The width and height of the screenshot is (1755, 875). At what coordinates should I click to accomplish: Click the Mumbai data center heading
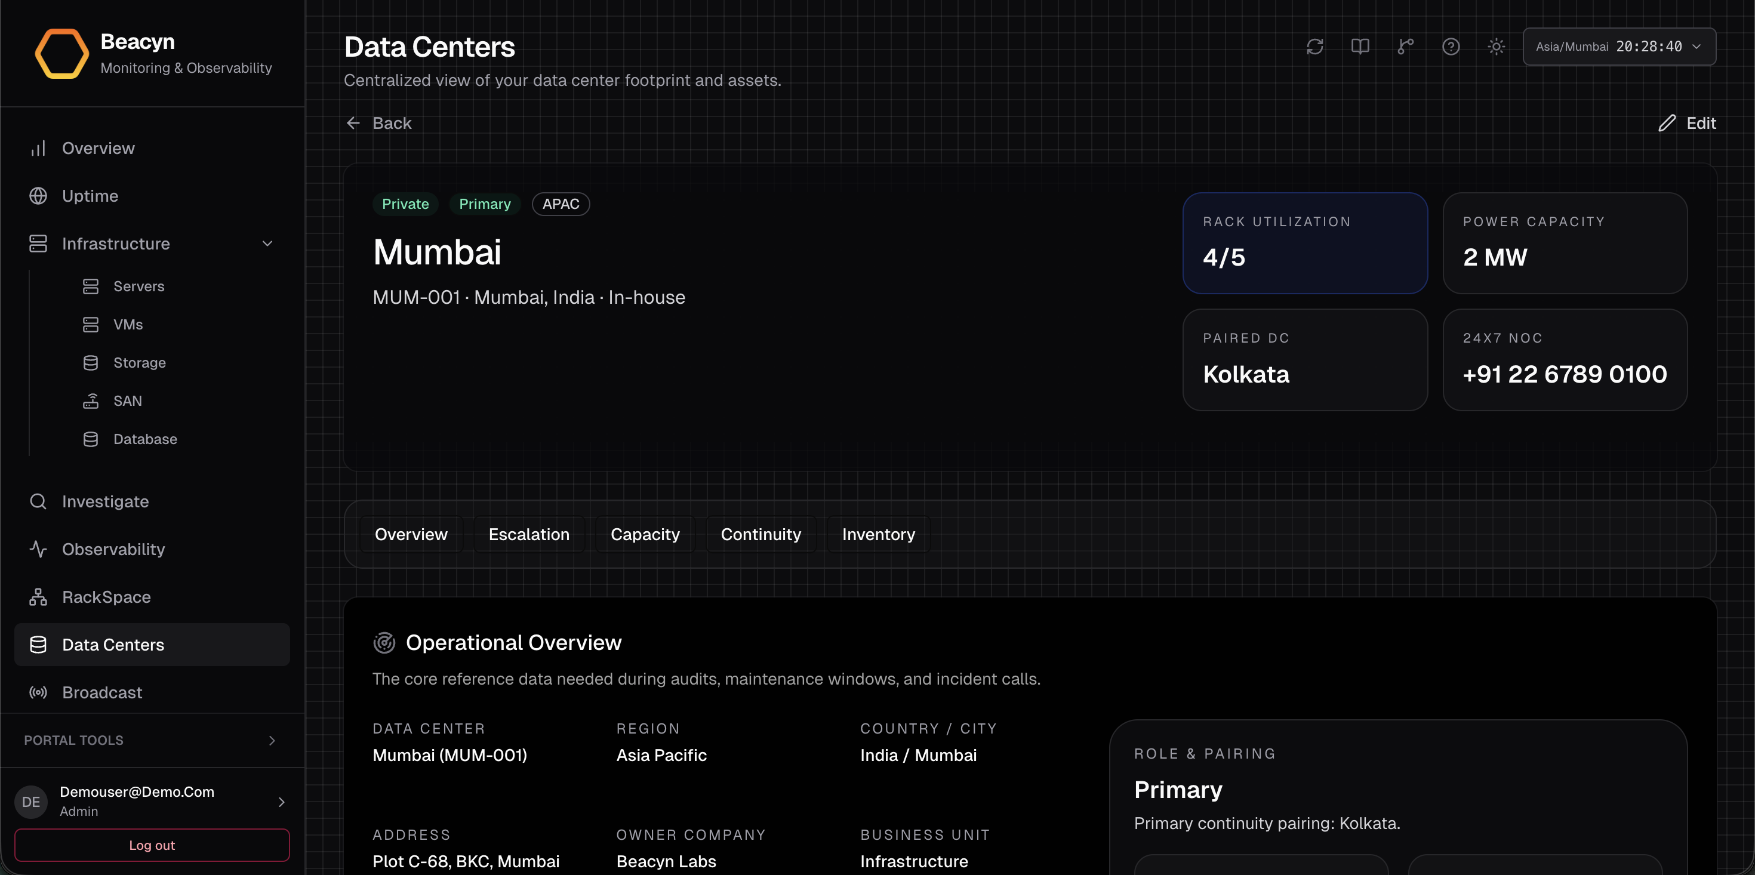point(437,252)
